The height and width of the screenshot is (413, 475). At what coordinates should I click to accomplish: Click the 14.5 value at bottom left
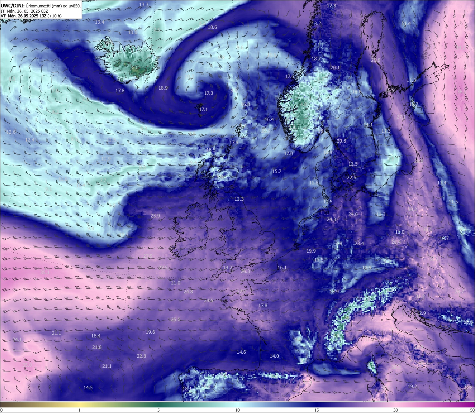(88, 388)
